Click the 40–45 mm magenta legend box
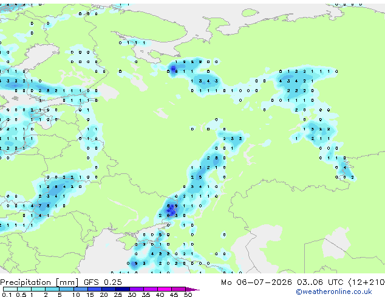Image resolution: width=385 pixels, height=297 pixels. pyautogui.click(x=165, y=289)
